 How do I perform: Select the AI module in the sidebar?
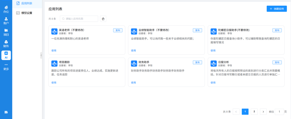tap(6, 55)
